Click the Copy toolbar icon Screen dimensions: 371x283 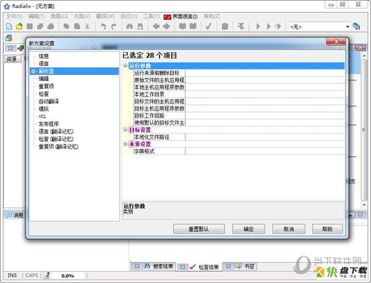67,26
